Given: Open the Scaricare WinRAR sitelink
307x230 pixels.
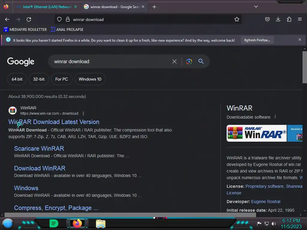Looking at the screenshot, I should point(39,149).
